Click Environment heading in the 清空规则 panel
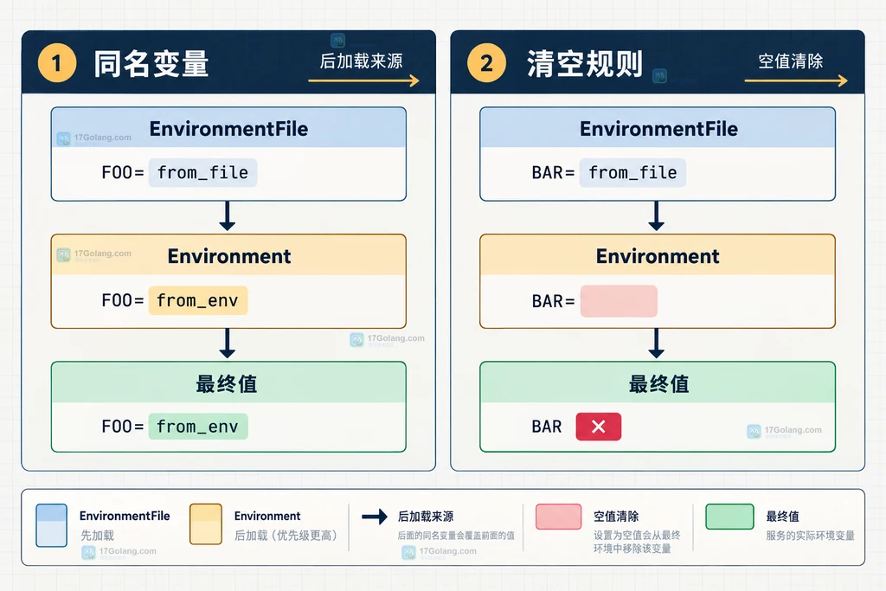Viewport: 886px width, 591px height. (x=658, y=256)
